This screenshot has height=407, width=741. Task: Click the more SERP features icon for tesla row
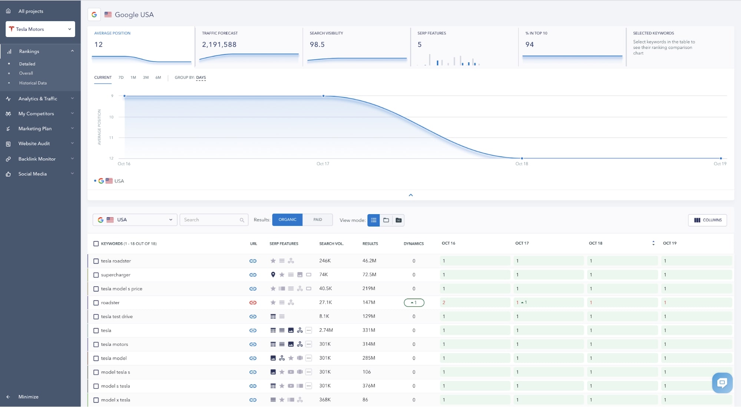(309, 330)
